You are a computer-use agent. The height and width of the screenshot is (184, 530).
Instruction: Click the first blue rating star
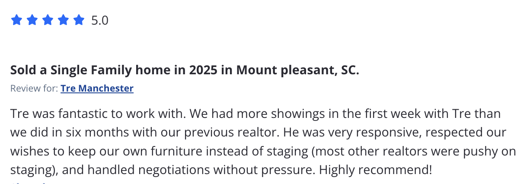(16, 20)
